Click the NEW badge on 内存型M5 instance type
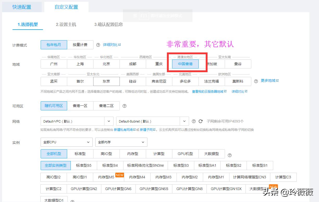The image size is (319, 202). (120, 175)
